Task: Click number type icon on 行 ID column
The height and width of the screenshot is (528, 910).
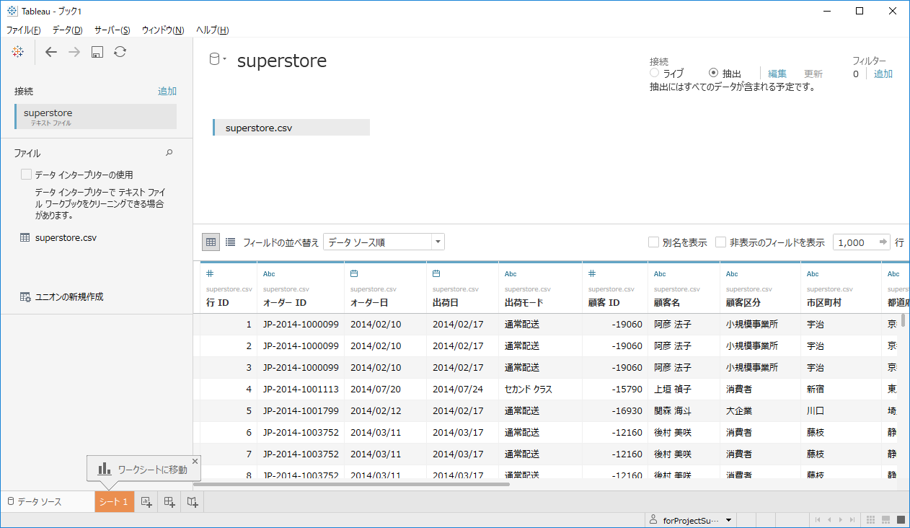Action: click(x=210, y=274)
